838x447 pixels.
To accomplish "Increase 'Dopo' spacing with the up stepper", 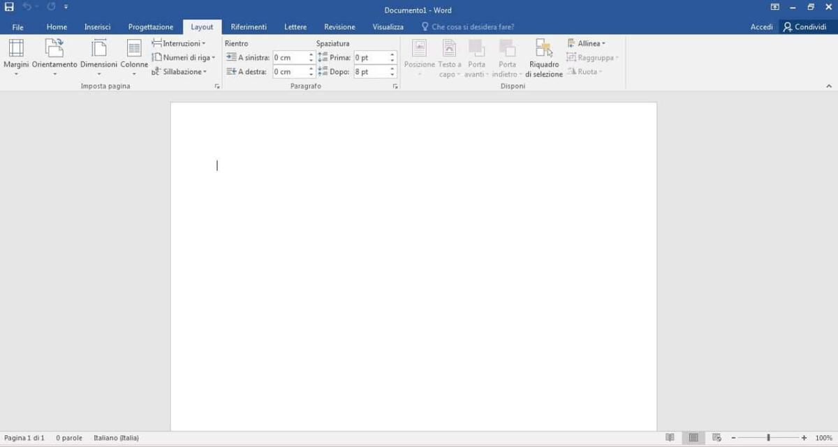I will click(x=391, y=68).
